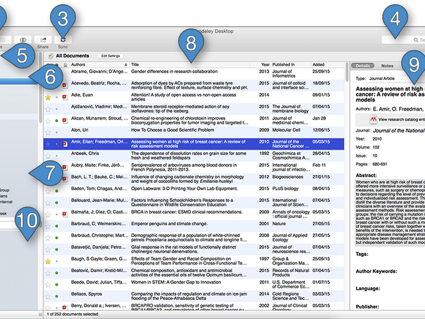Click the Pages value '680-691' in details

[380, 164]
